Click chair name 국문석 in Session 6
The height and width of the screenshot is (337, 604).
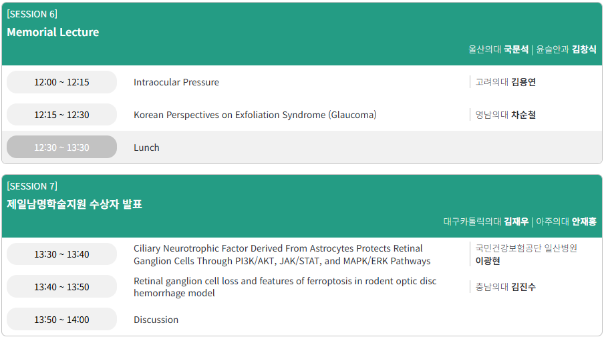(516, 49)
